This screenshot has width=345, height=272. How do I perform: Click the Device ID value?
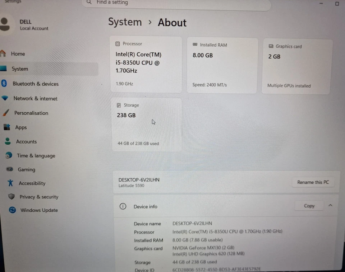click(216, 269)
